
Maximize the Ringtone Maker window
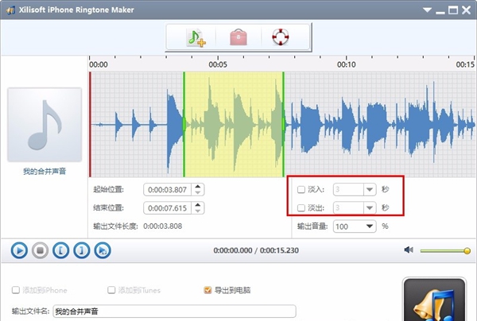pyautogui.click(x=453, y=10)
